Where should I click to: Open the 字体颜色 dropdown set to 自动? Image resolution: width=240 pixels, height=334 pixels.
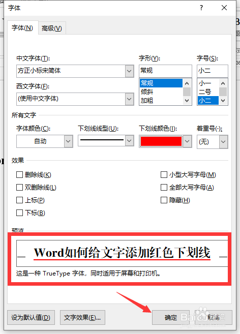click(45, 141)
